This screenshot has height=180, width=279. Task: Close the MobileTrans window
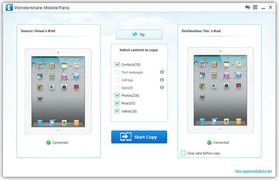click(271, 7)
